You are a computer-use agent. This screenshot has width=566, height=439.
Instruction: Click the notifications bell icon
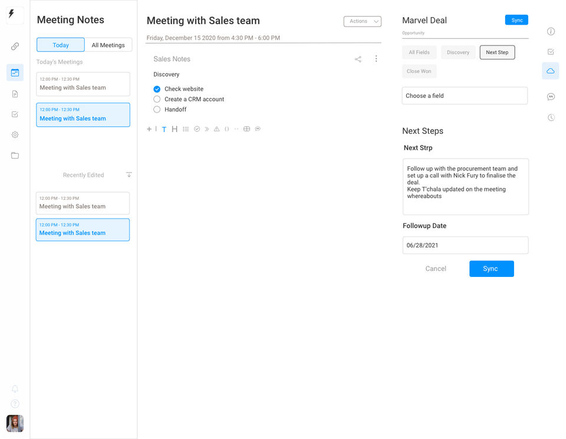click(15, 389)
